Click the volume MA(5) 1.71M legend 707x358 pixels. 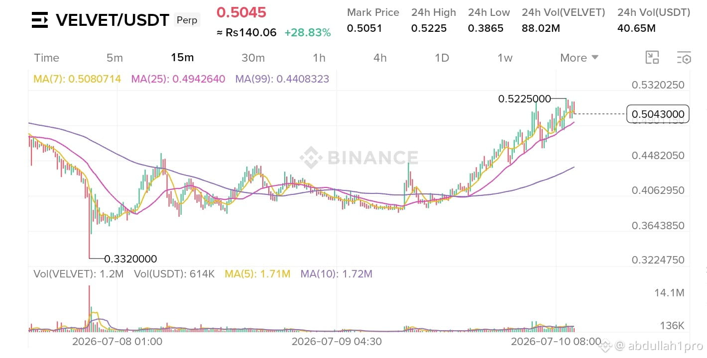(x=257, y=273)
